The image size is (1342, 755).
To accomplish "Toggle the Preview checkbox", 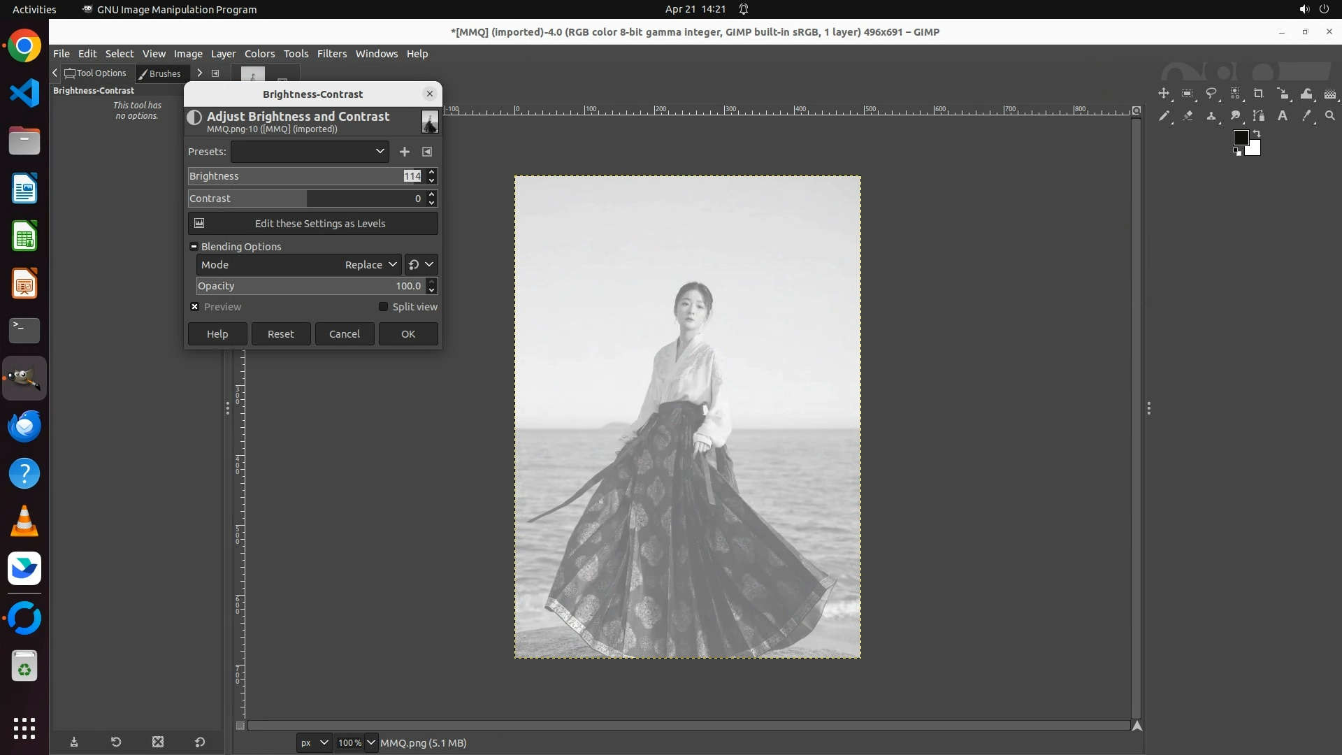I will (x=195, y=307).
